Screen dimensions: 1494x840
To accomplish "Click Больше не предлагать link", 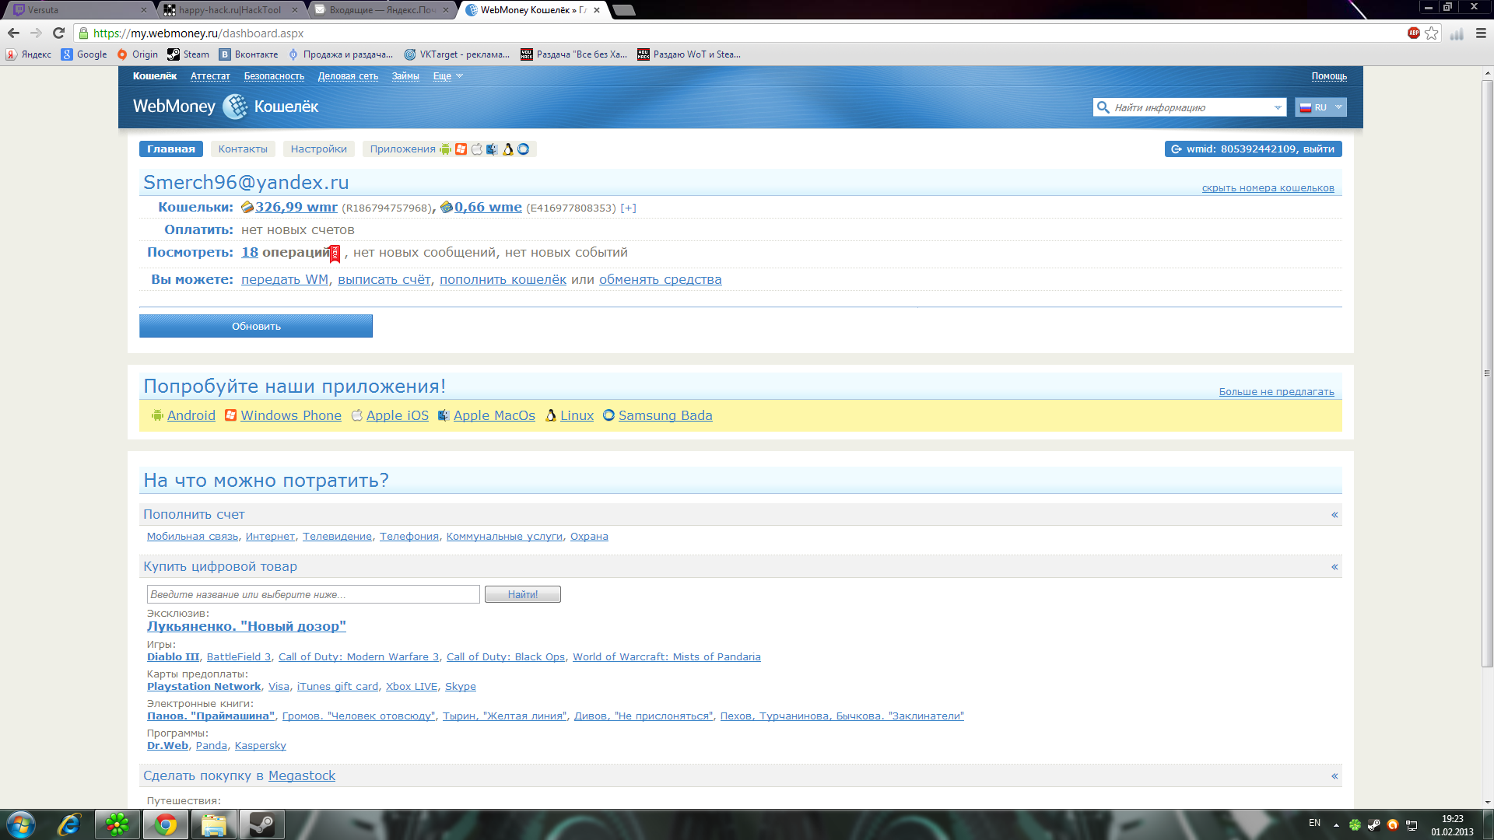I will click(x=1277, y=392).
